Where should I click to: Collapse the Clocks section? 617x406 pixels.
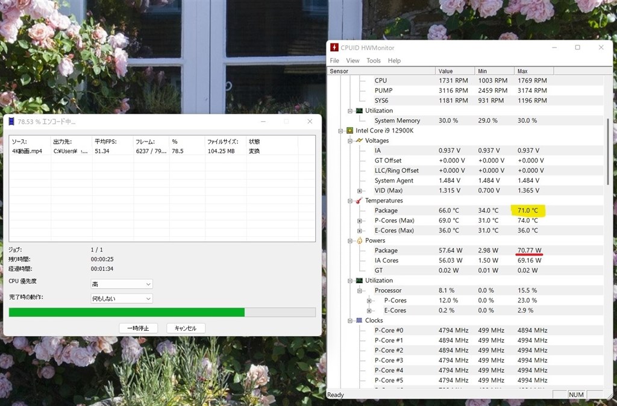coord(350,321)
